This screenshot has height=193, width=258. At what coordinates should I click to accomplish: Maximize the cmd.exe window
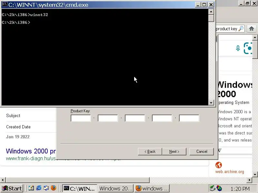[x=204, y=5]
